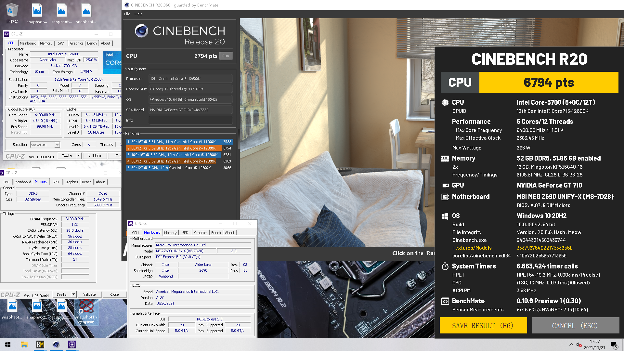Click the Manufacturer field Micro-Star International

pos(203,245)
